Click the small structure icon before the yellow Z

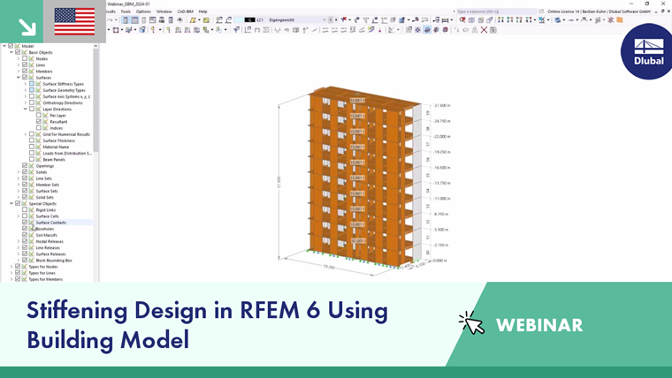180,19
